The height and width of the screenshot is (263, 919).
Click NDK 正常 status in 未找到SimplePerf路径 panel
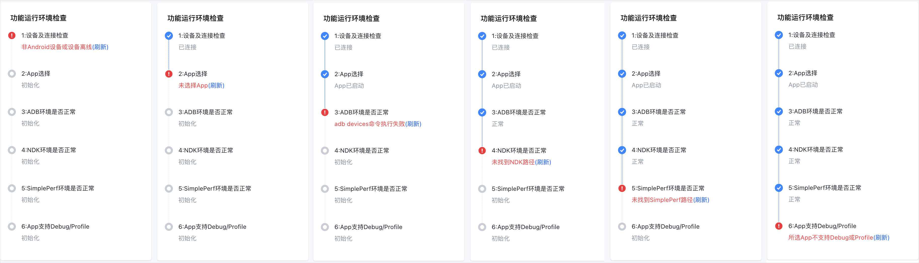coord(637,162)
